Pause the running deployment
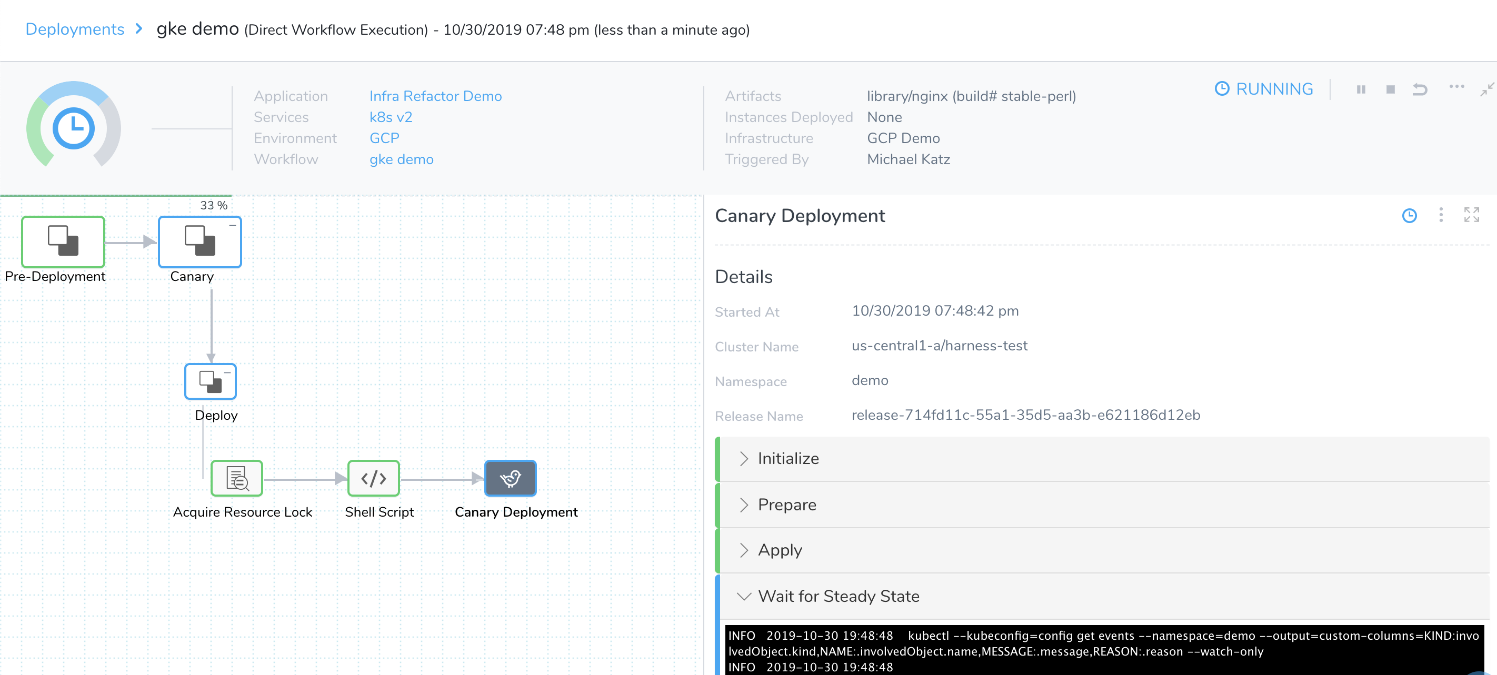This screenshot has width=1497, height=675. coord(1361,89)
